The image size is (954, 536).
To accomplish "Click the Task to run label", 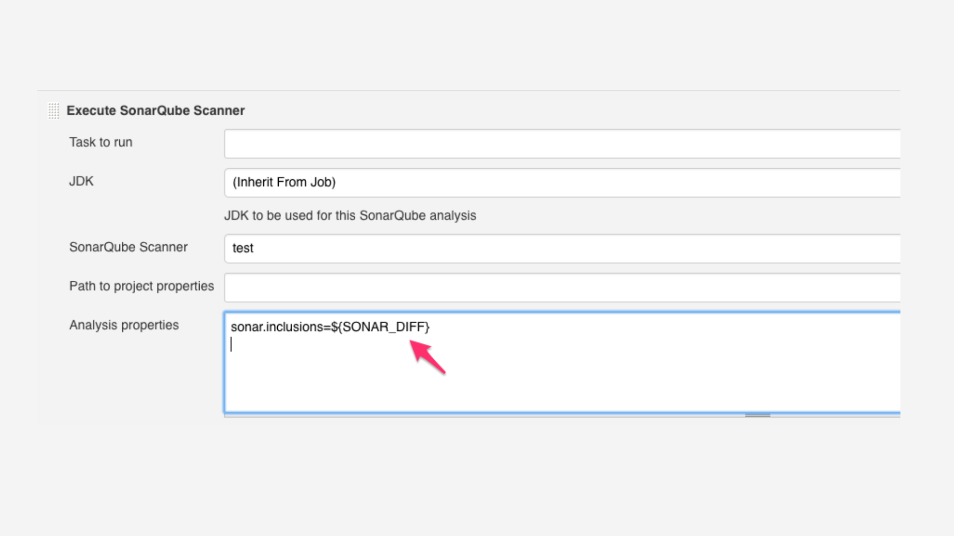I will (x=101, y=142).
